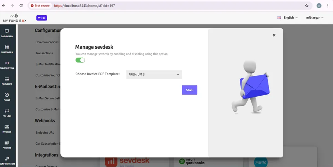Click the sevdesk integration logo
The height and width of the screenshot is (167, 333).
[x=127, y=162]
